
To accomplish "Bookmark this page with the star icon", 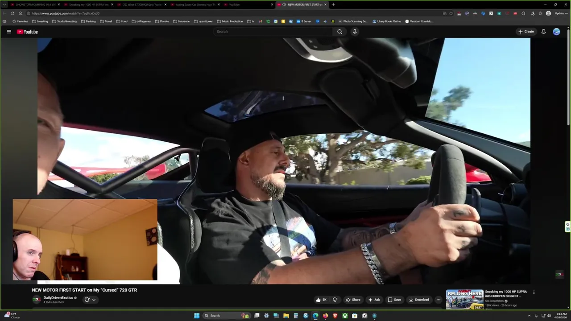I will [451, 13].
